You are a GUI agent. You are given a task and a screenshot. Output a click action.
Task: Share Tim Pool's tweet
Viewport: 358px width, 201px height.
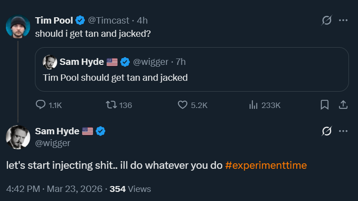(x=343, y=105)
